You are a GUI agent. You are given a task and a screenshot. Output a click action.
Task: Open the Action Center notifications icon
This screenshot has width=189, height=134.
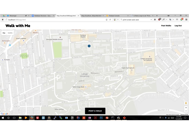[x=185, y=118]
